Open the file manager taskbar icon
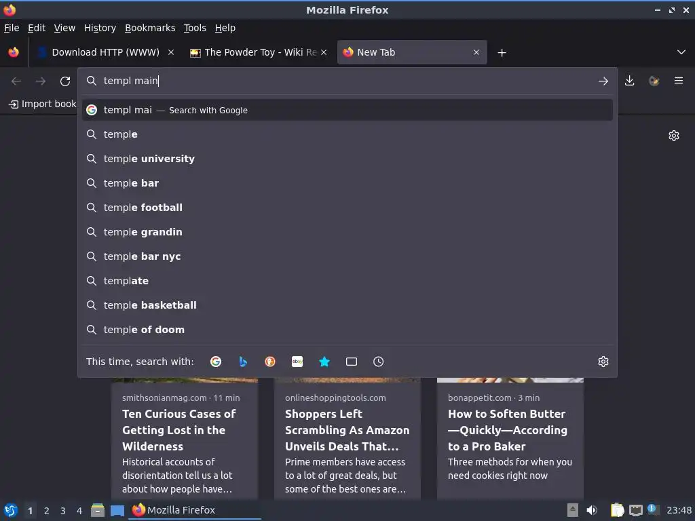695x521 pixels. 98,510
